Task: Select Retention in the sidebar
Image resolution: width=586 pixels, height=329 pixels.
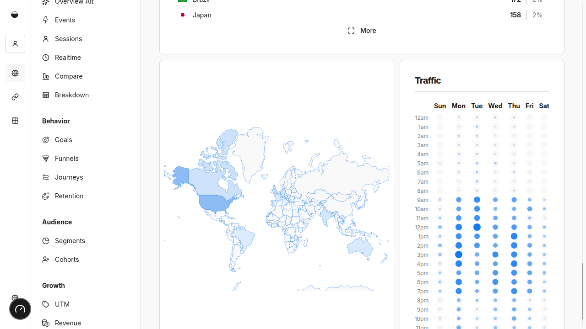Action: click(69, 196)
